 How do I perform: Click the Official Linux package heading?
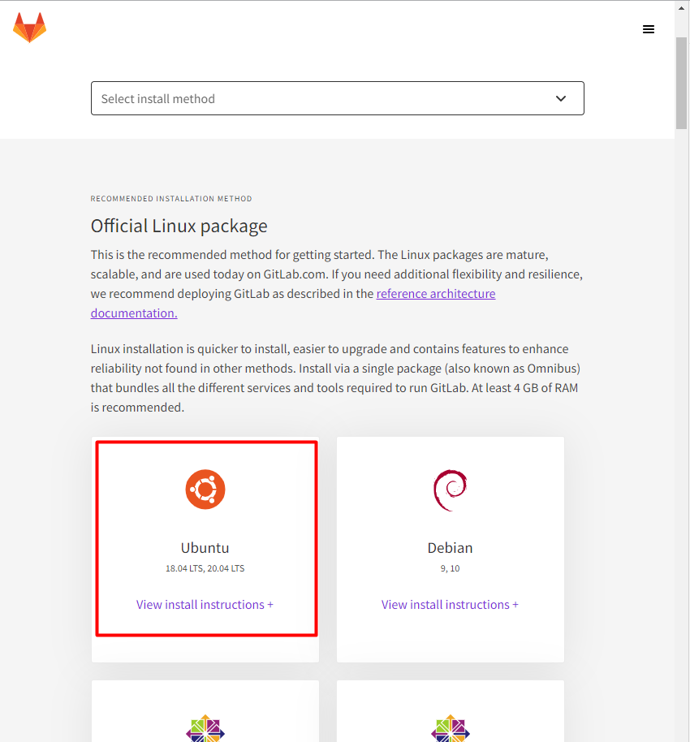coord(179,226)
